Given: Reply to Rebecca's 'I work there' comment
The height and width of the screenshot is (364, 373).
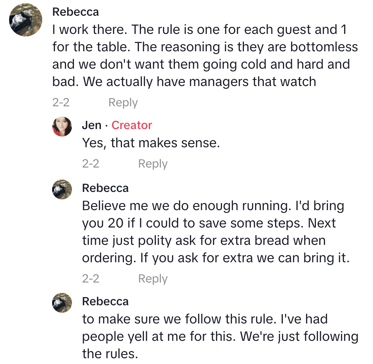Looking at the screenshot, I should coord(123,103).
